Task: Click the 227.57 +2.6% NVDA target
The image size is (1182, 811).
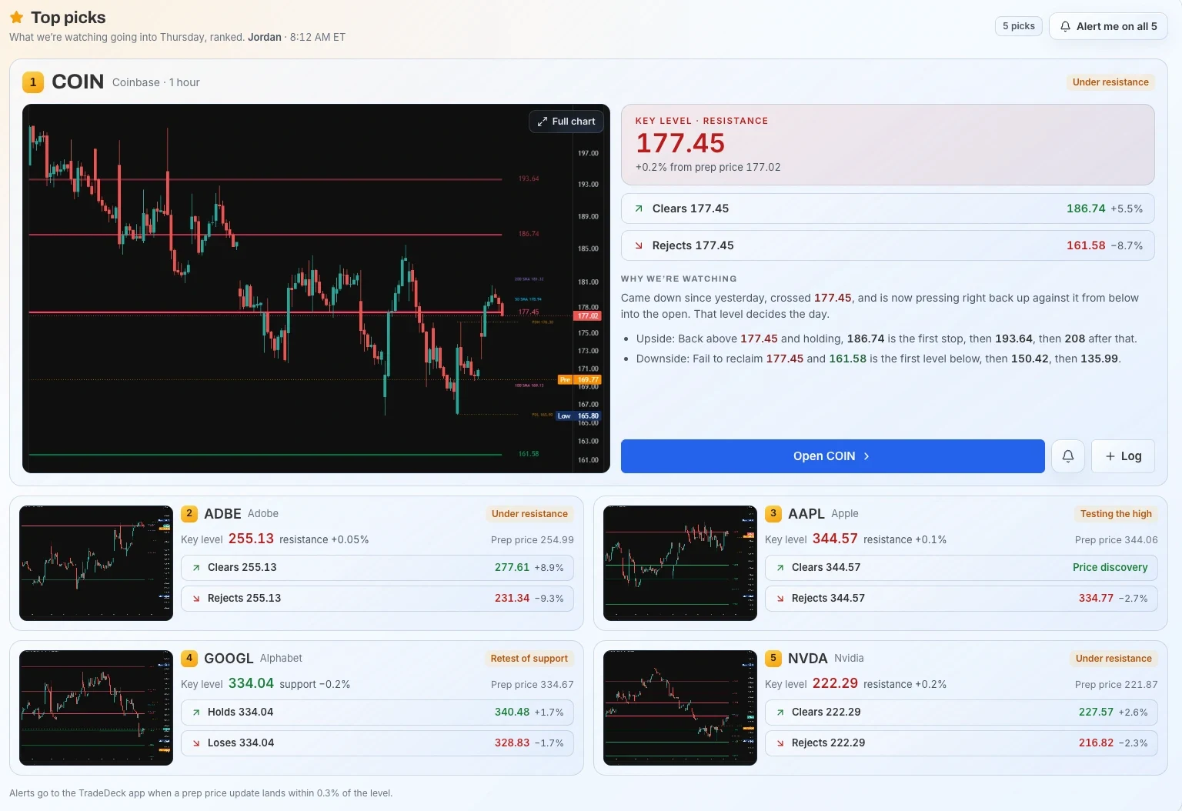Action: pos(1113,713)
